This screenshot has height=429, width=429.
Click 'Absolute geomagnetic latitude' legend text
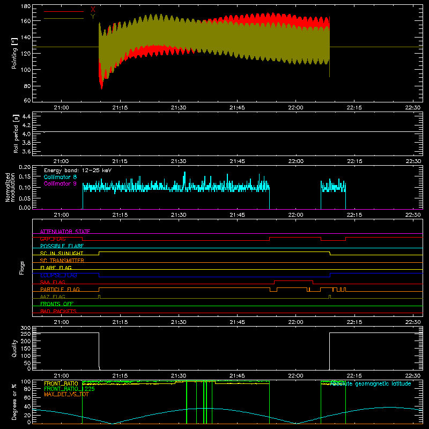pyautogui.click(x=371, y=383)
